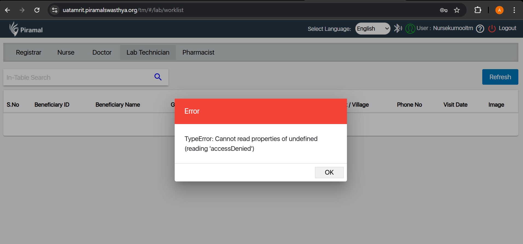Open the Doctor tab

tap(102, 52)
